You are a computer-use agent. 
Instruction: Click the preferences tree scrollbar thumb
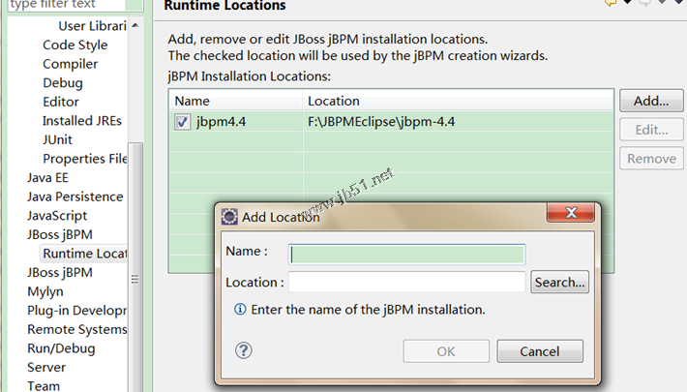(135, 266)
